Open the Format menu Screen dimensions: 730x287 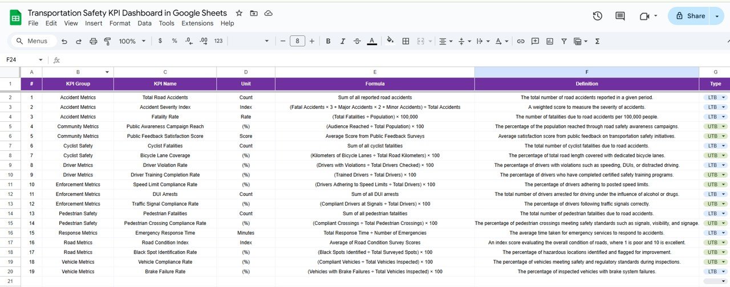(x=120, y=23)
